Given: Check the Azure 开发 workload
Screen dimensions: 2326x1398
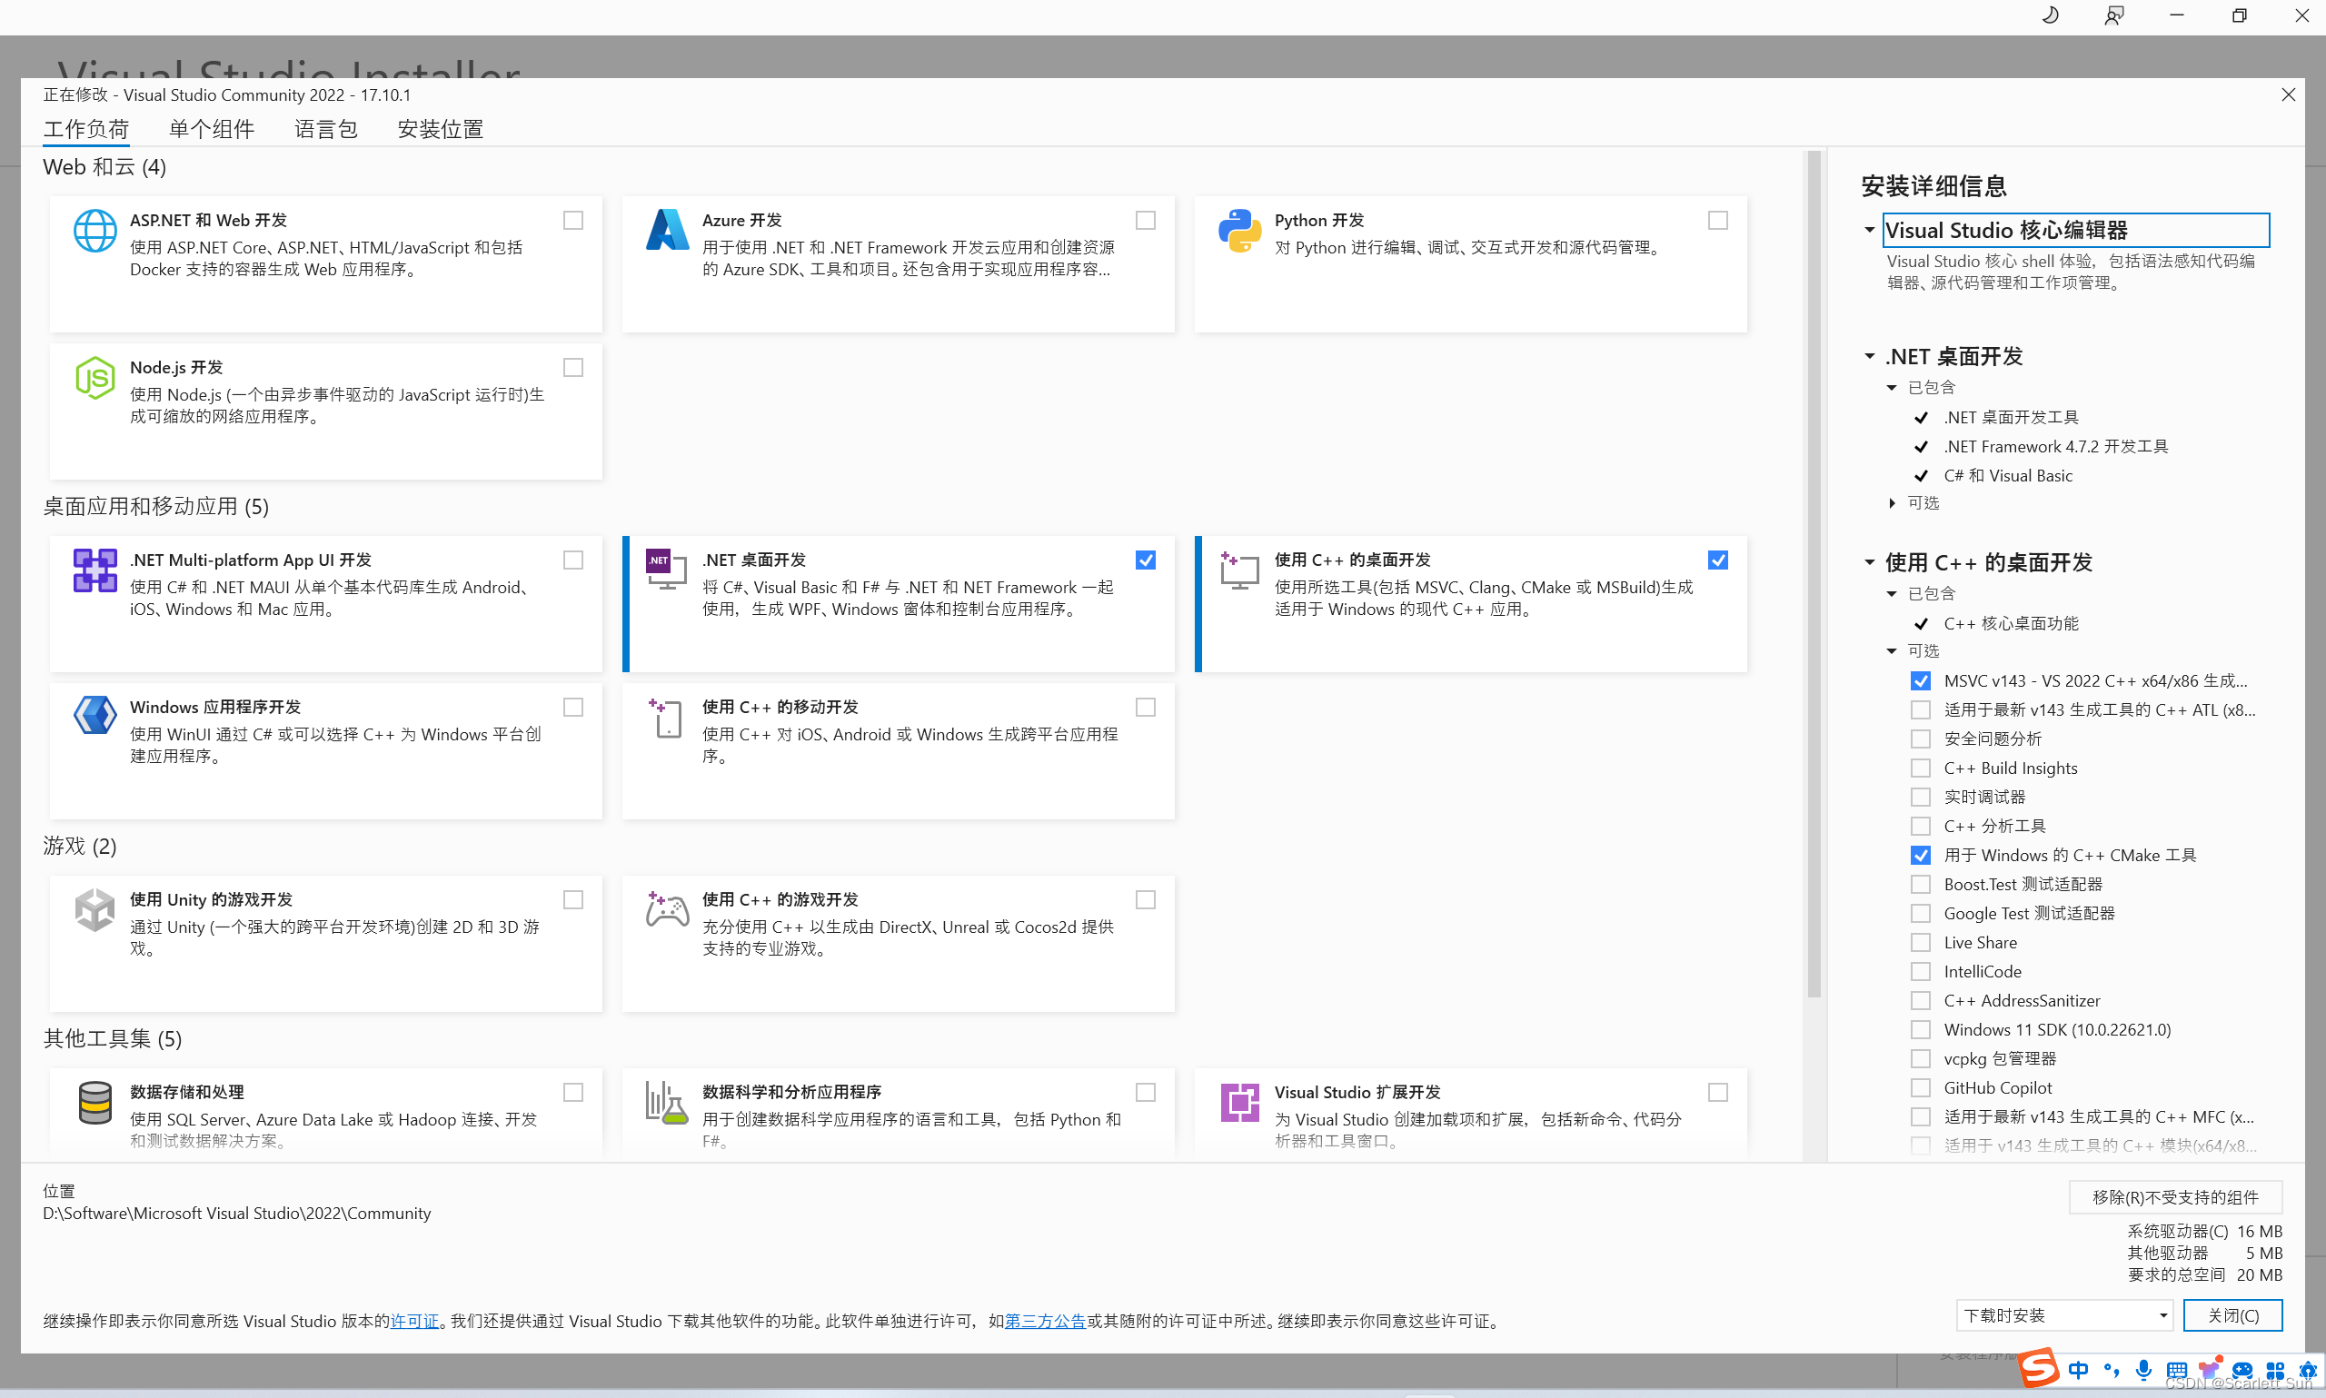Looking at the screenshot, I should pos(1146,221).
